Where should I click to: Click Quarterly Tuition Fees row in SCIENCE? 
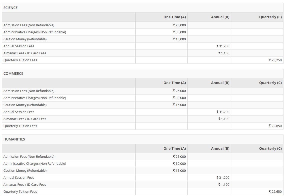[20, 60]
